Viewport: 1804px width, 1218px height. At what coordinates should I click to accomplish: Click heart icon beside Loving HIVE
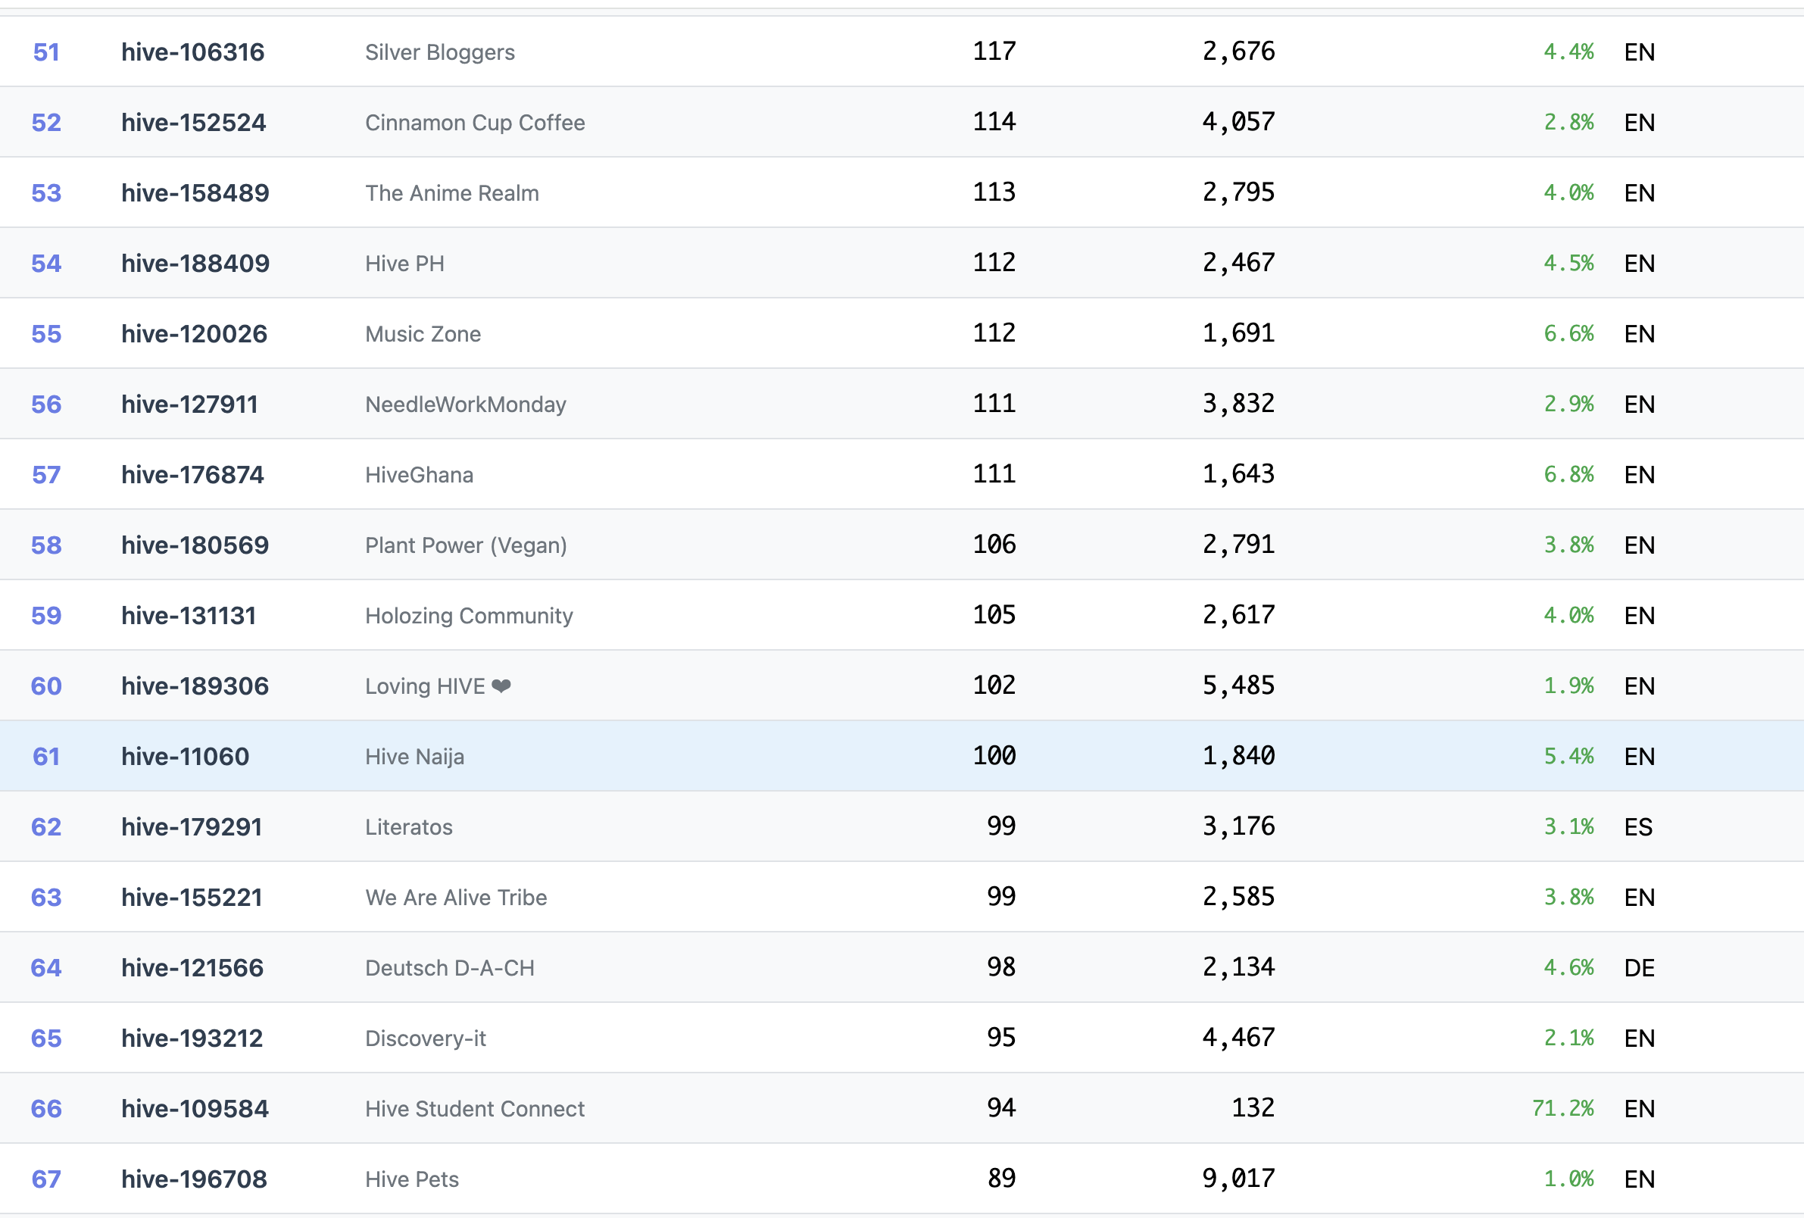[501, 686]
